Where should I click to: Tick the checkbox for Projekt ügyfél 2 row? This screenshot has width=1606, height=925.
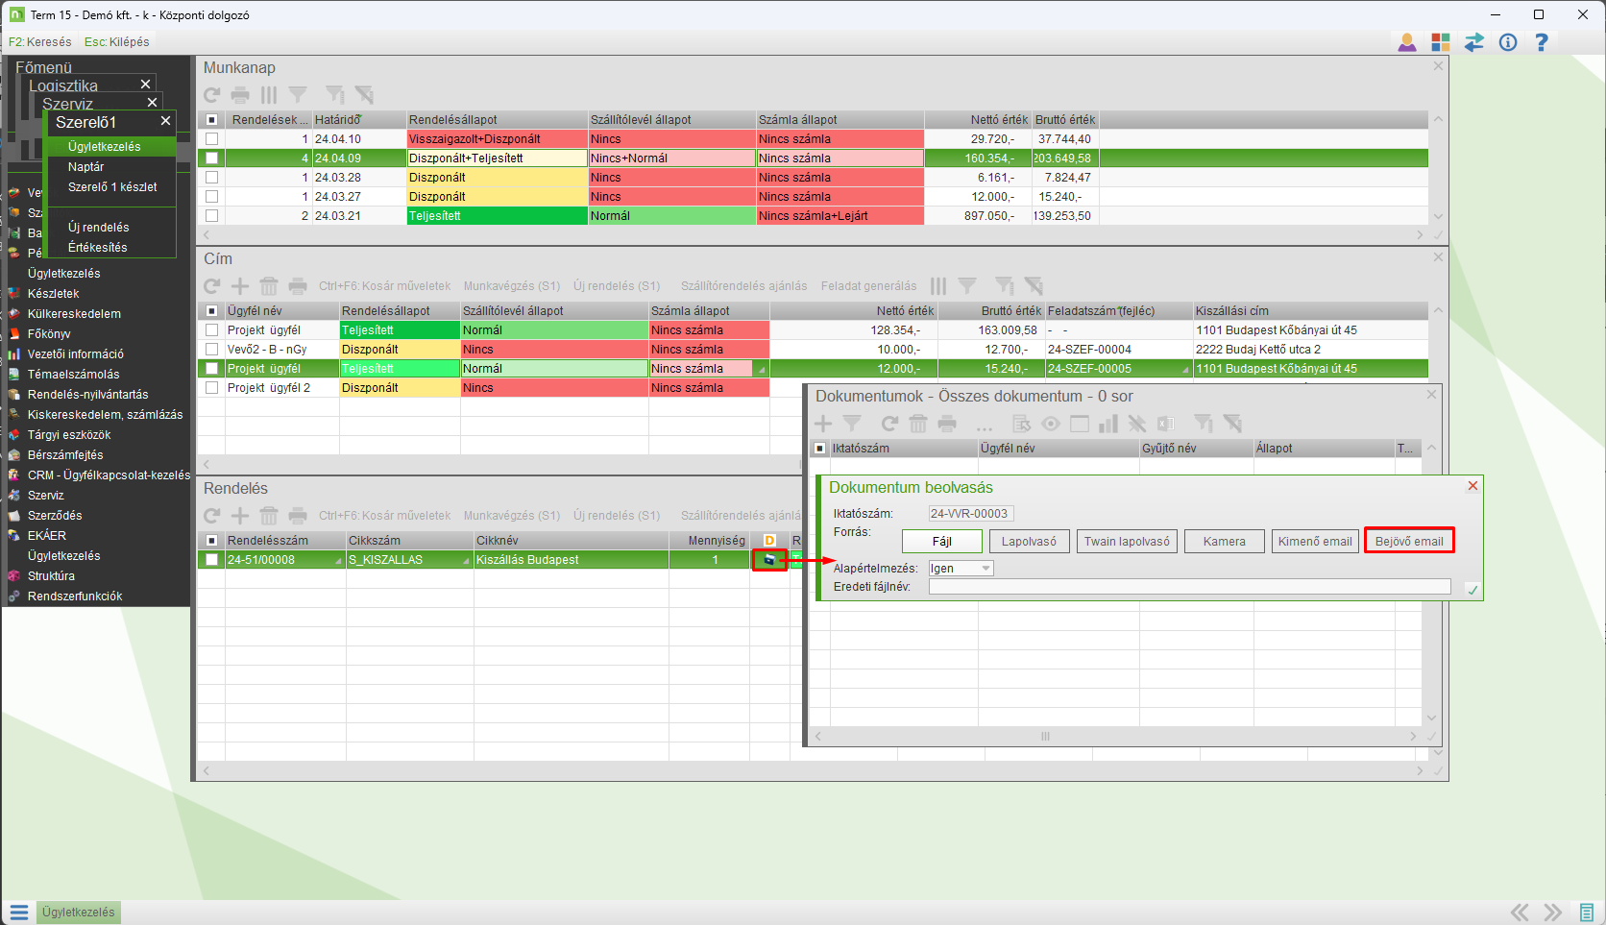point(212,388)
